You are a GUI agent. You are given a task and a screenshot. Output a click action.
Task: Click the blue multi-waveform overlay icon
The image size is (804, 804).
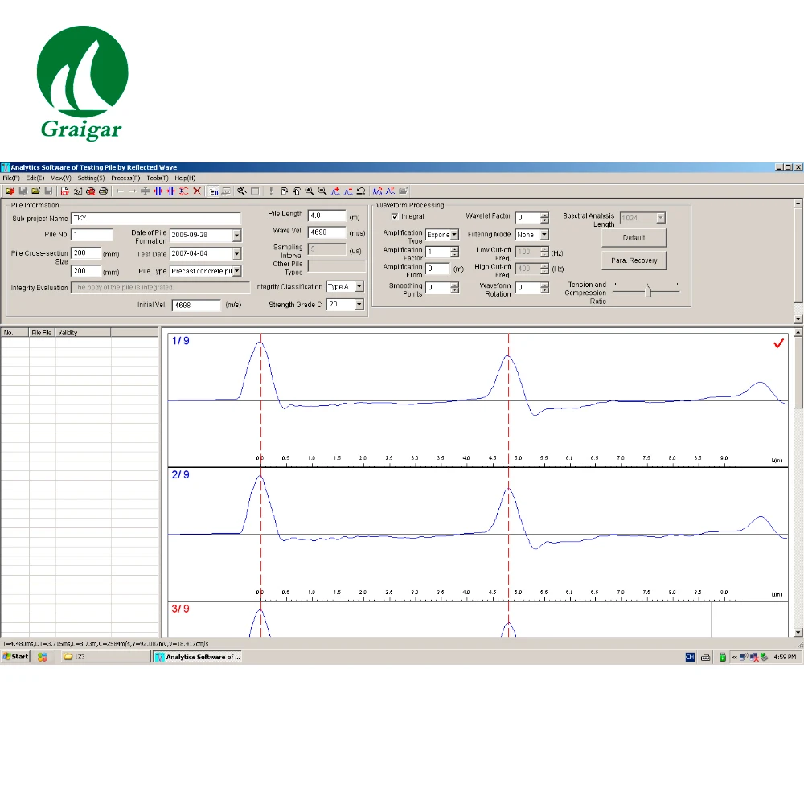(x=377, y=191)
